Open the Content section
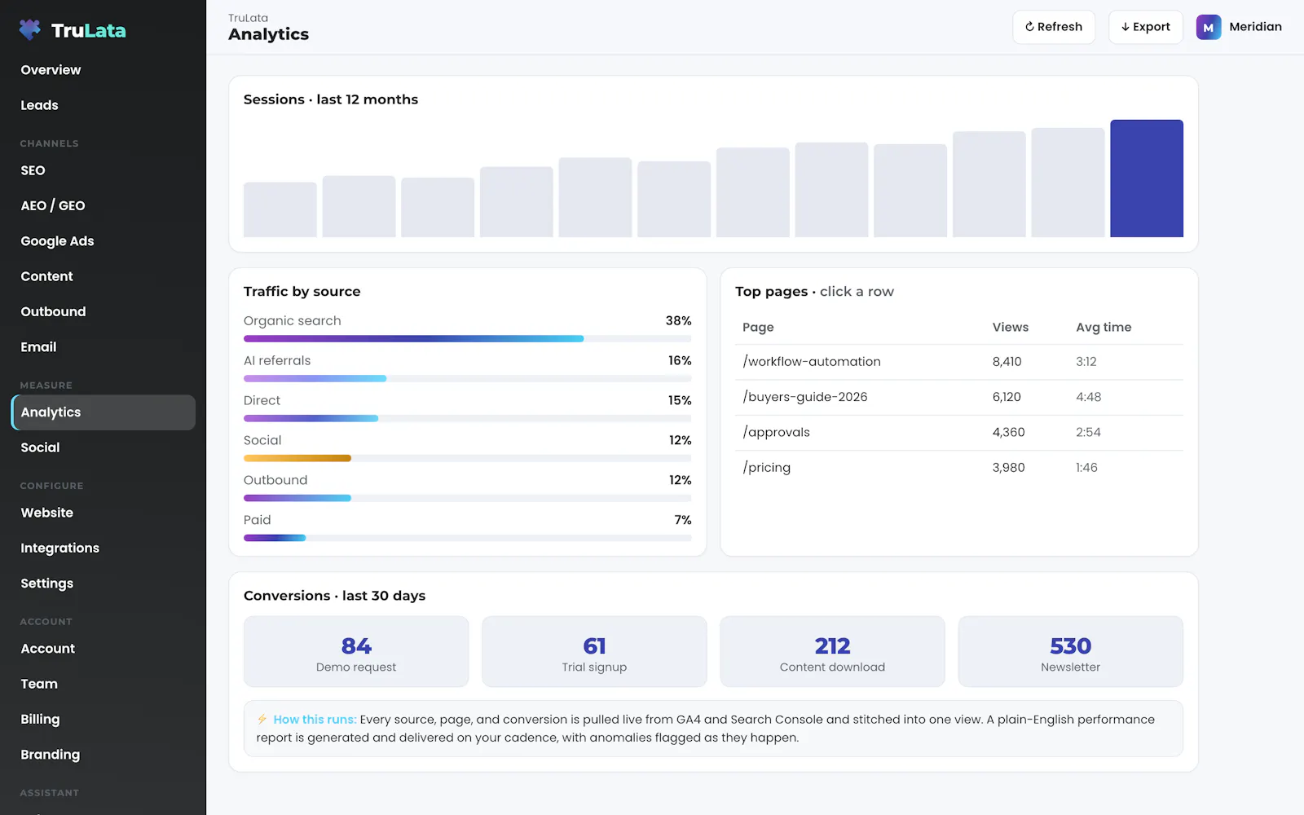Viewport: 1304px width, 815px height. pos(104,276)
